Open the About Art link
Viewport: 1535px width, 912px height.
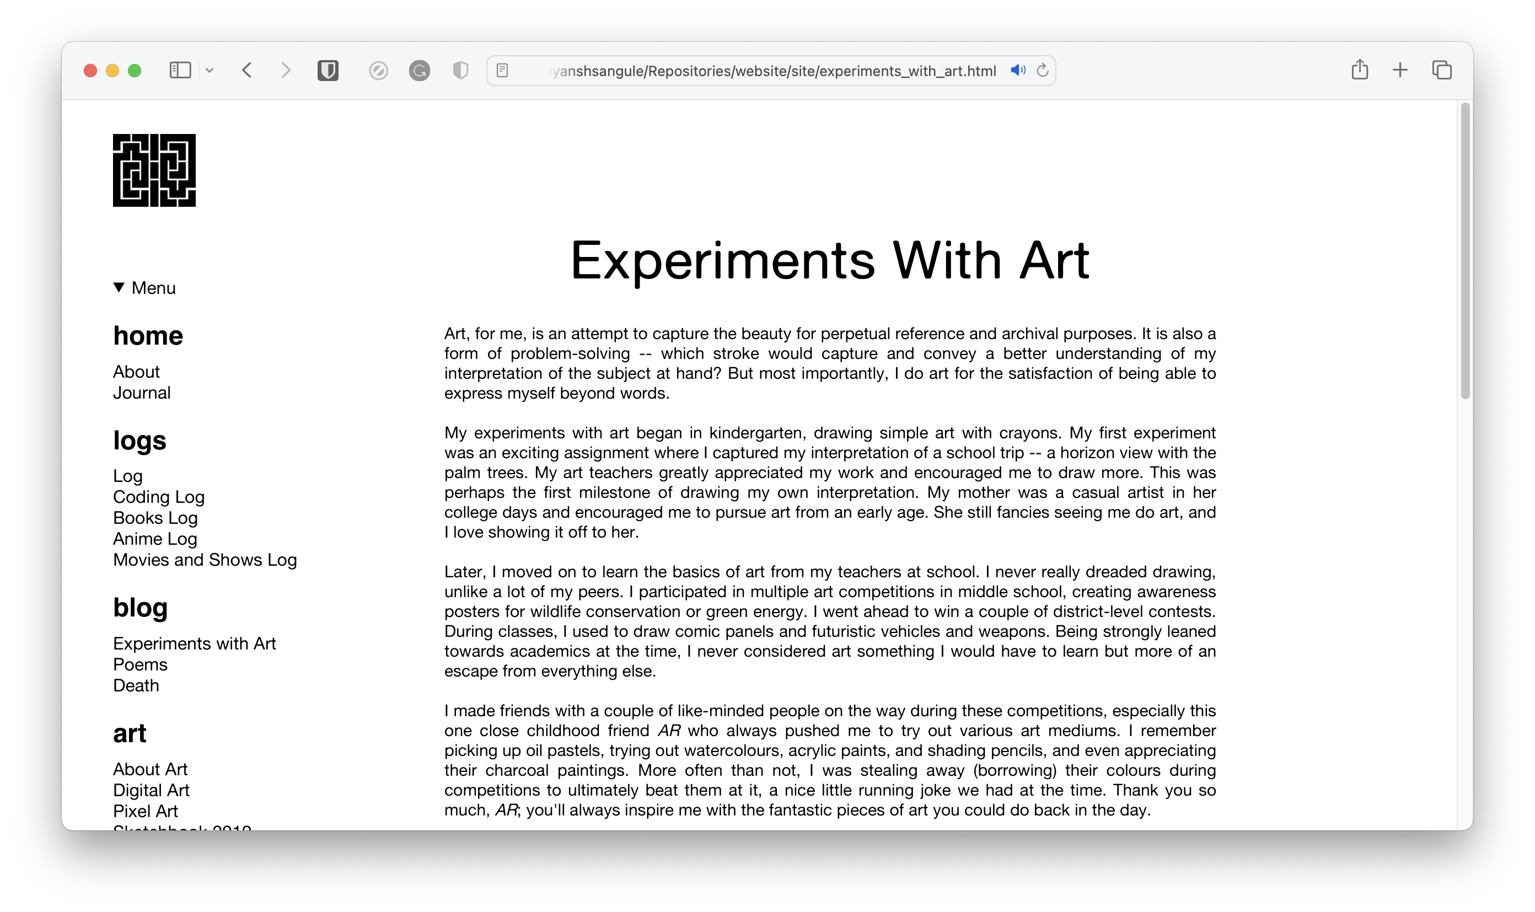tap(150, 769)
